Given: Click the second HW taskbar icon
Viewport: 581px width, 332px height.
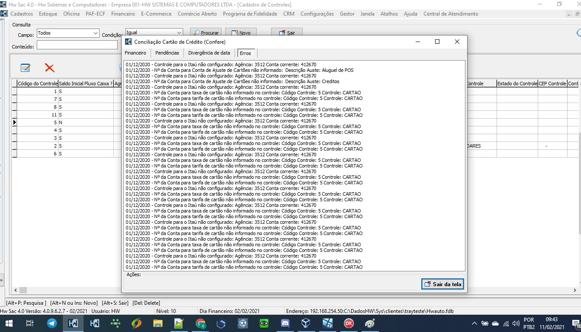Looking at the screenshot, I should (x=94, y=323).
